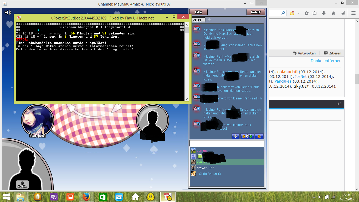Mute sound with the speaker icon

coord(8,12)
